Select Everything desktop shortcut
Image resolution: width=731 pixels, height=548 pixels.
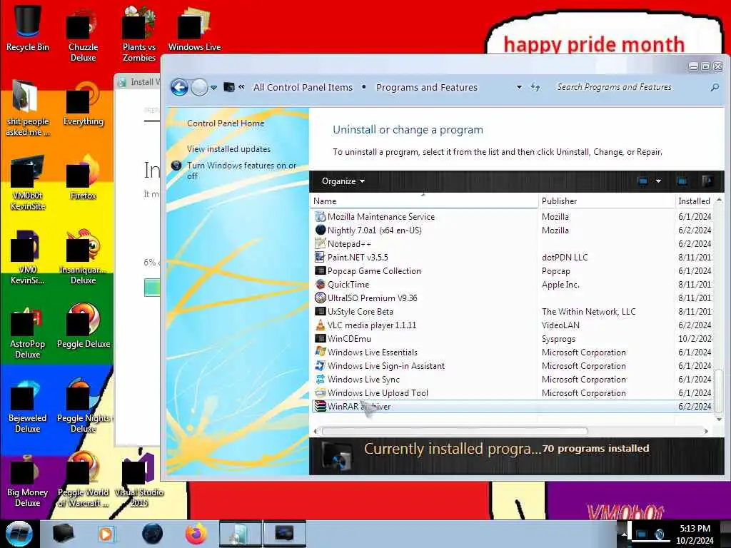pos(84,103)
